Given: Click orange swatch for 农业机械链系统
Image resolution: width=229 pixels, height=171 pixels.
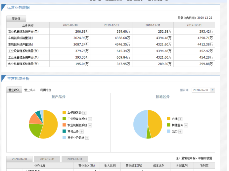Looking at the screenshot, I should click(64, 125).
